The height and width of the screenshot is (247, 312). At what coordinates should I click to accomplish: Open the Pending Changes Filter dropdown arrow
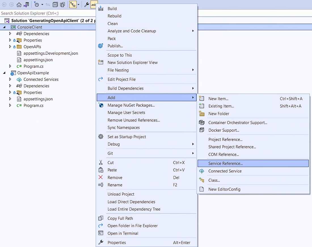tap(42, 5)
